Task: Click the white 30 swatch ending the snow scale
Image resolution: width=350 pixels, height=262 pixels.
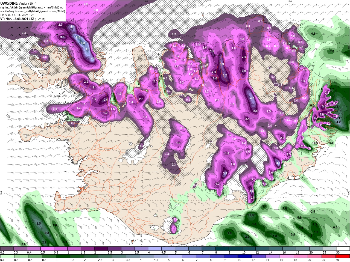Action: point(343,249)
